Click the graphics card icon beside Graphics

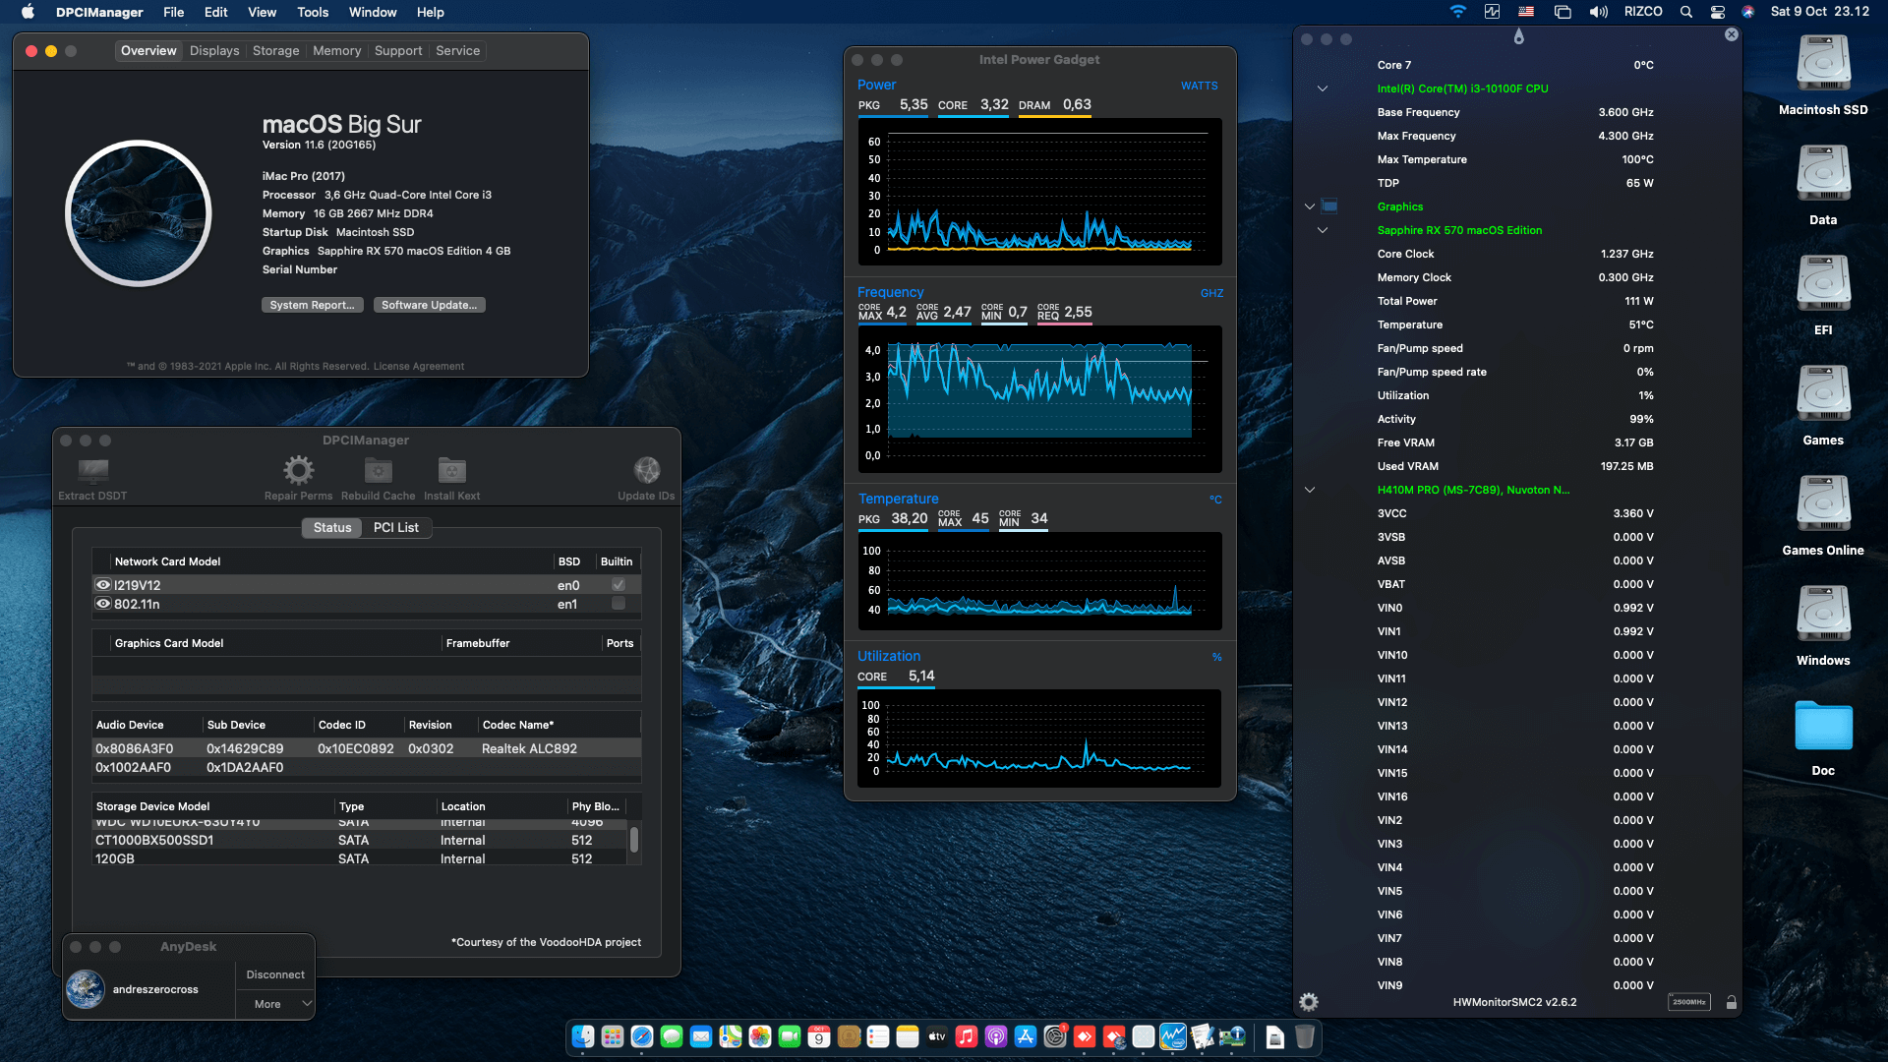1329,206
